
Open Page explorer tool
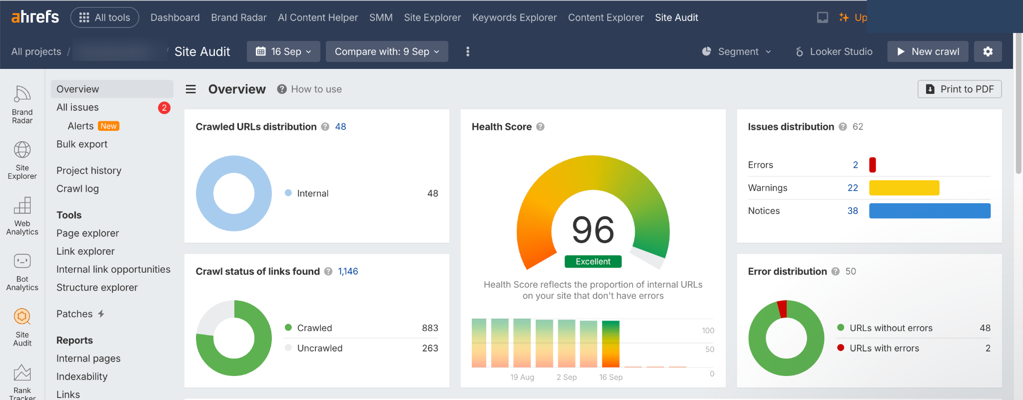pos(87,233)
